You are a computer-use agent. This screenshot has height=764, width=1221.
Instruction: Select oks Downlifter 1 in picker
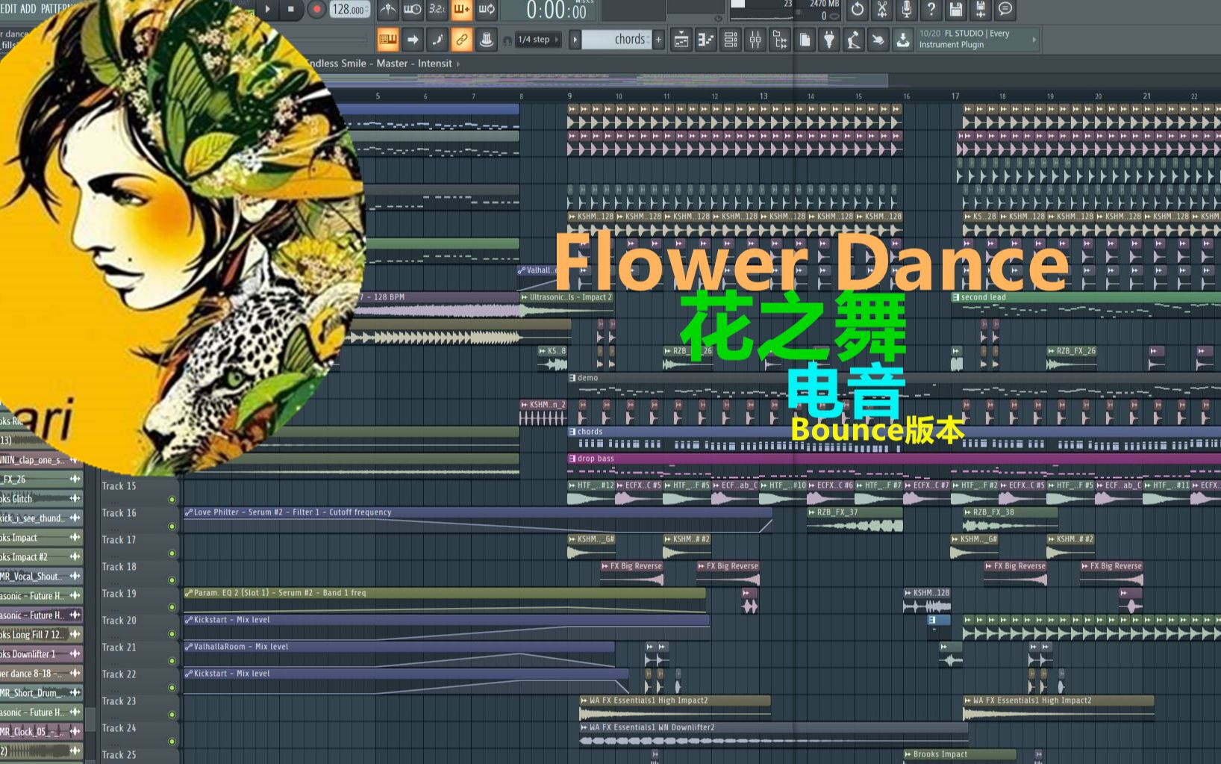41,654
